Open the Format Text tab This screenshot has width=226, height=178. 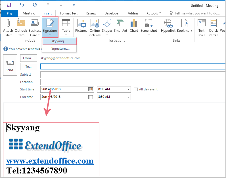(x=69, y=13)
